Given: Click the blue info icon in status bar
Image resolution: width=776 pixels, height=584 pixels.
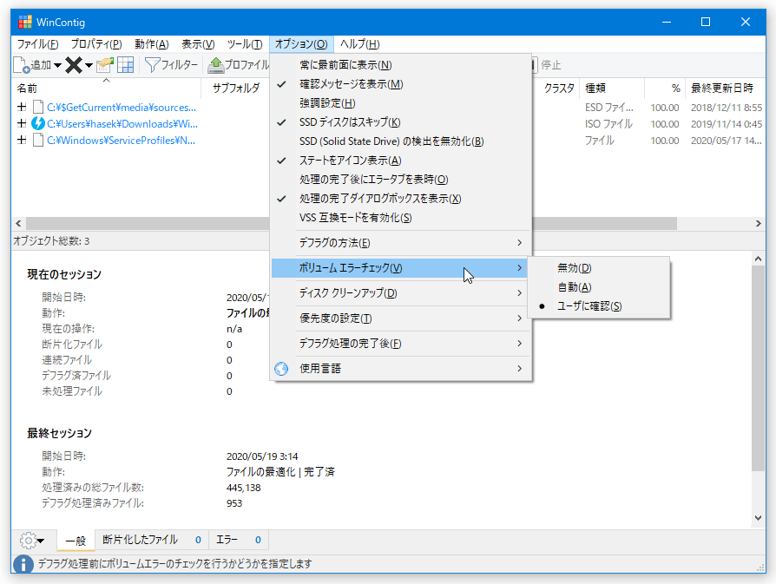Looking at the screenshot, I should [23, 564].
